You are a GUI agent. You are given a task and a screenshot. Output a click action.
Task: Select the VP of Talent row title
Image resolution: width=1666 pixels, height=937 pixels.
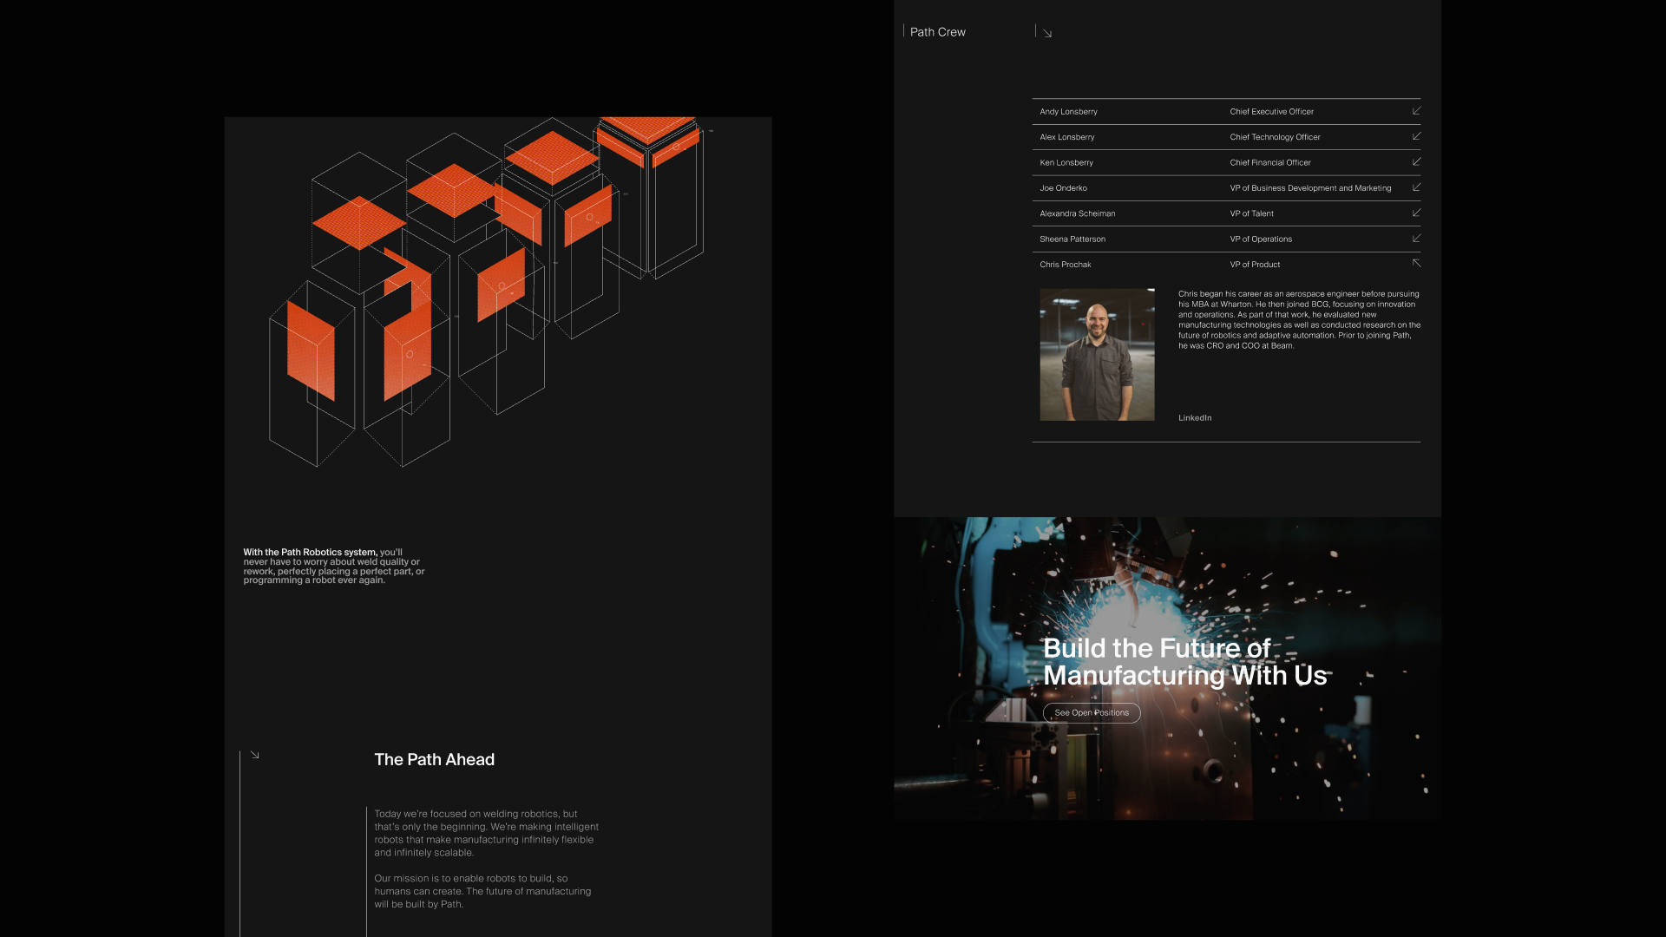point(1251,213)
